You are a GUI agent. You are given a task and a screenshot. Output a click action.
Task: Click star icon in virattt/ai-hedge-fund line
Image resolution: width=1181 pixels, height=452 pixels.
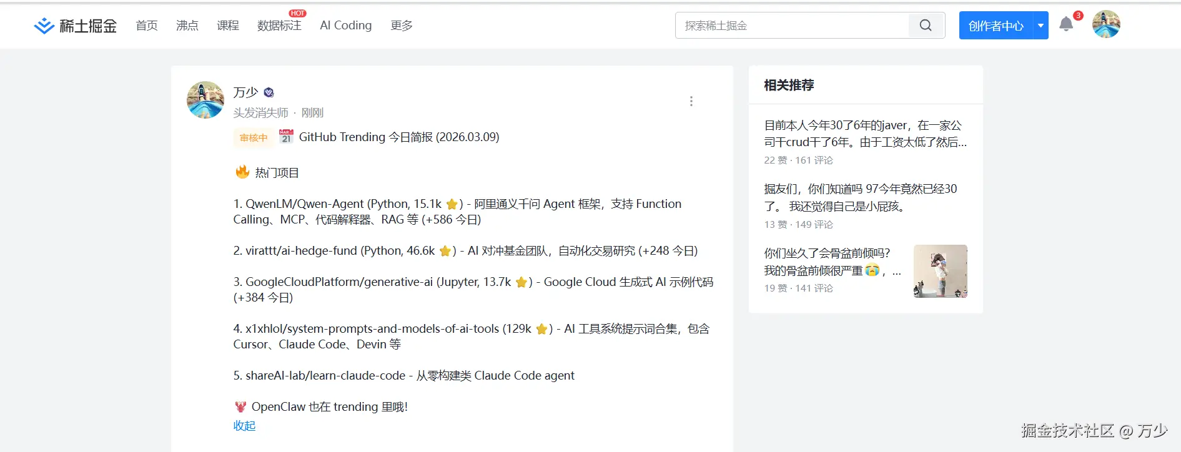445,251
